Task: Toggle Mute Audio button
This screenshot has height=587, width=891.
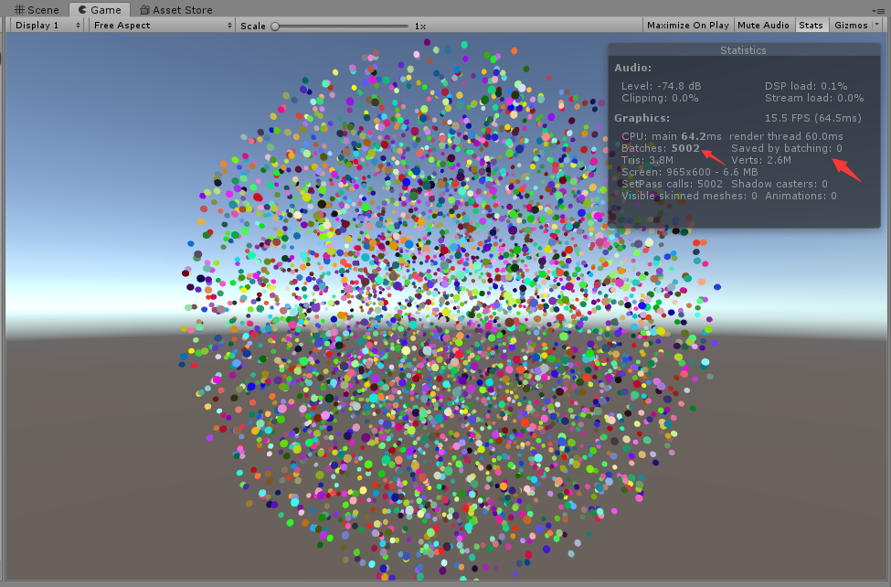Action: 763,25
